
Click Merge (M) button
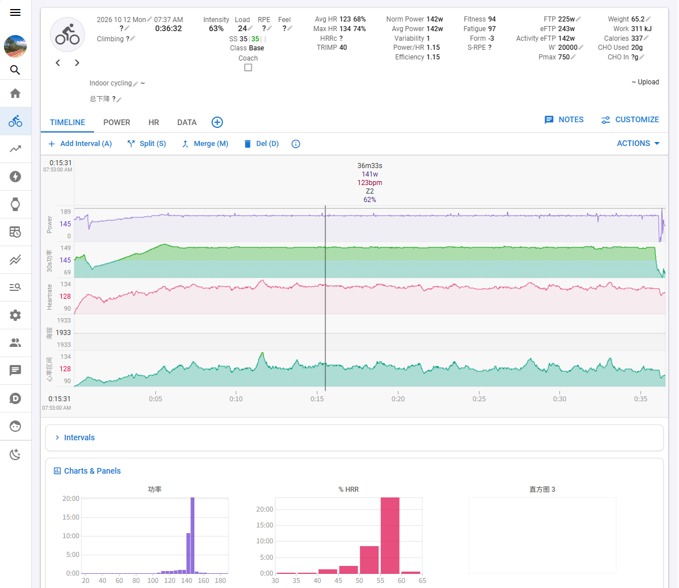pyautogui.click(x=205, y=144)
